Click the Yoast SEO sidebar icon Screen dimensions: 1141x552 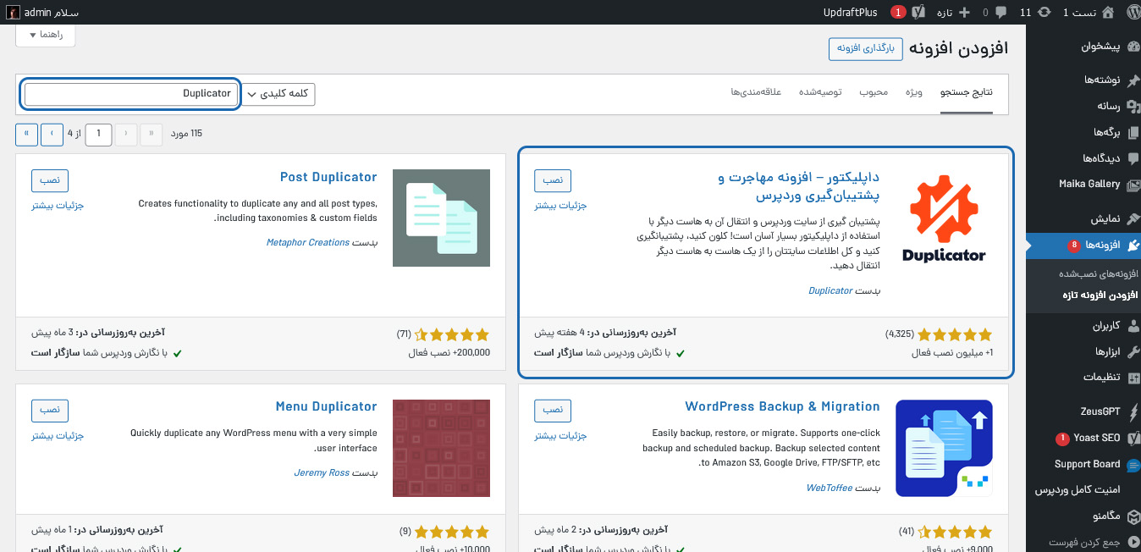click(x=1133, y=438)
